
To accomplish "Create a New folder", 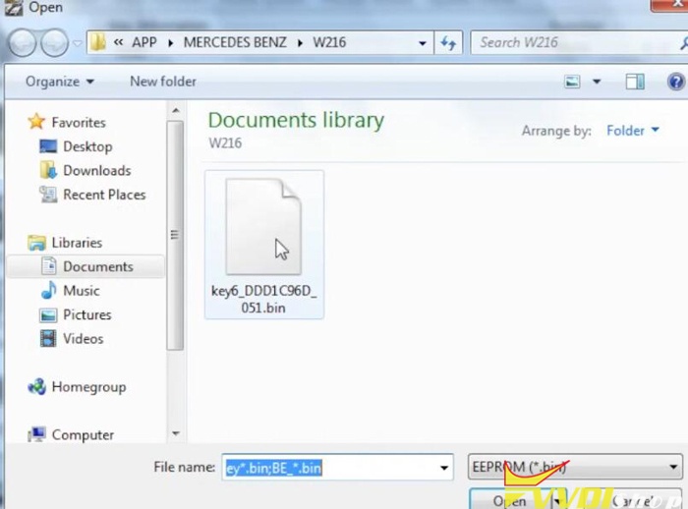I will (163, 82).
